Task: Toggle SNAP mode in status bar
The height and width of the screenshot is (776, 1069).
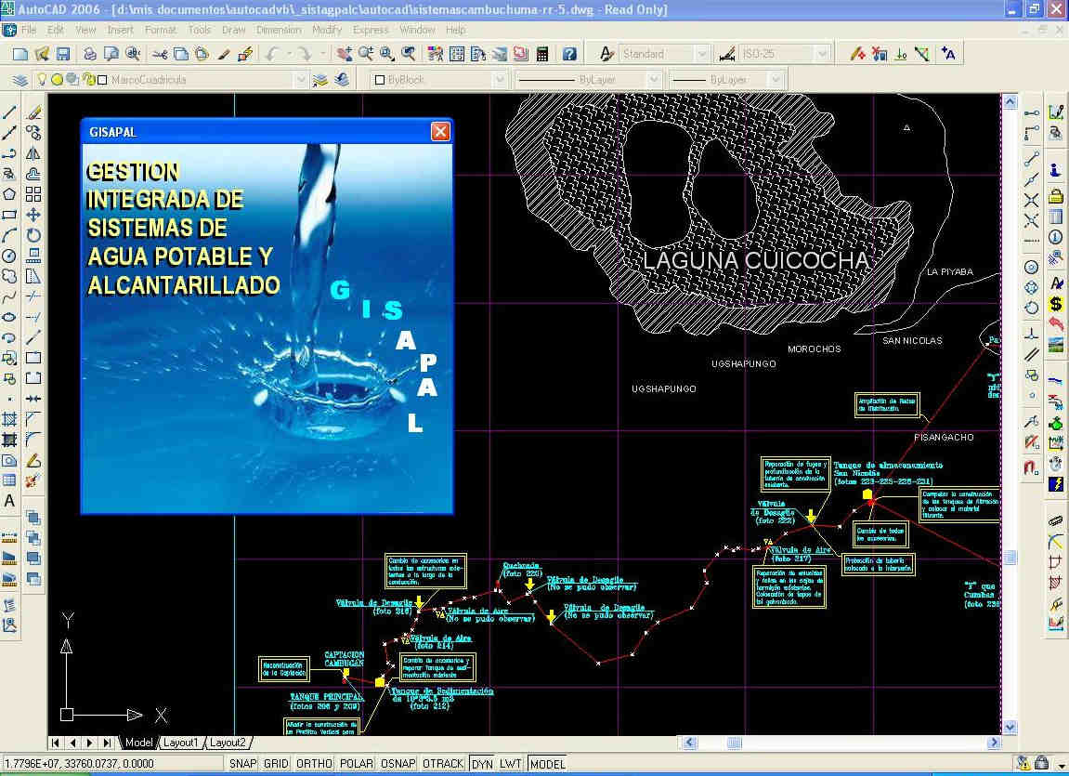Action: (243, 764)
